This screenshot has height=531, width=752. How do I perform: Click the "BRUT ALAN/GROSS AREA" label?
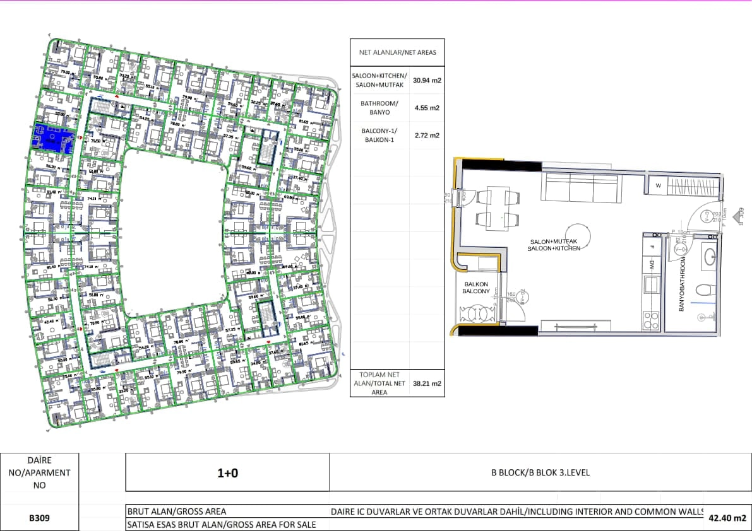[x=177, y=511]
